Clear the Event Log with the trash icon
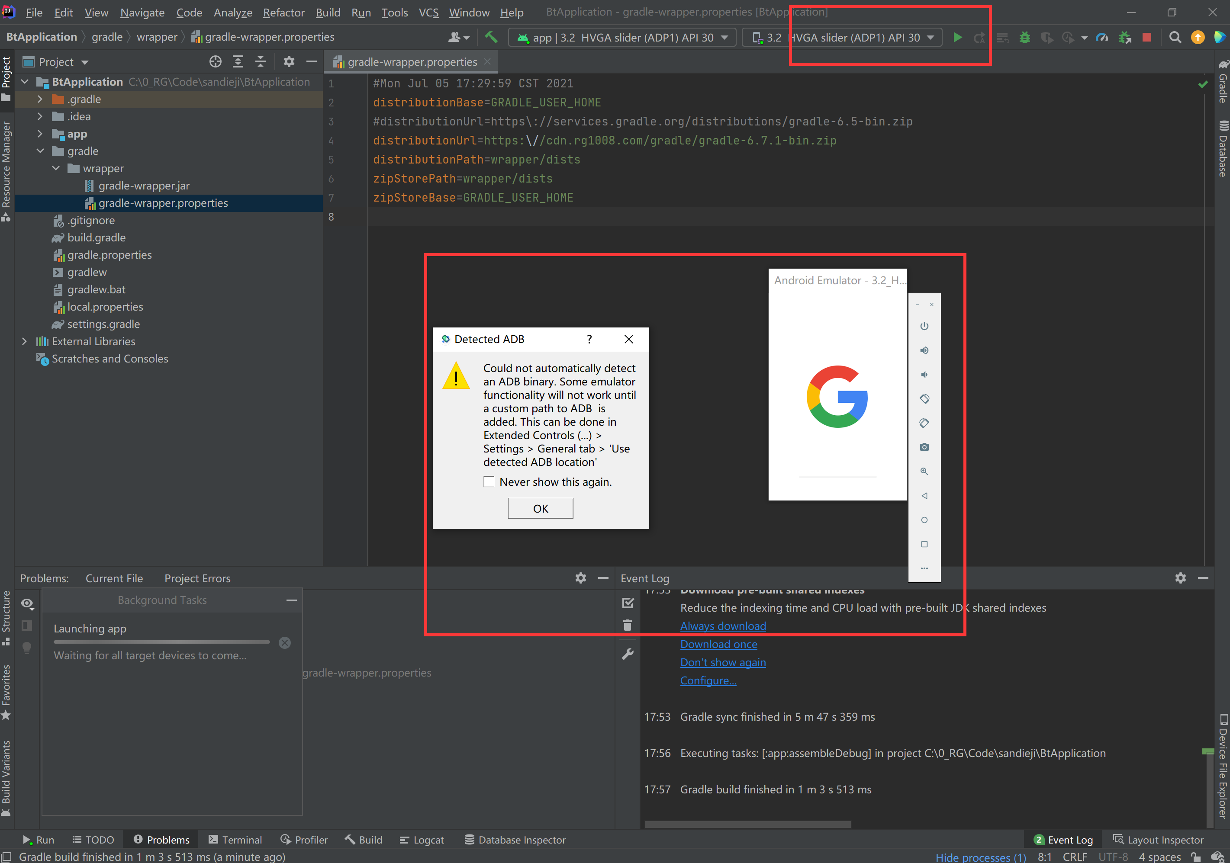Screen dimensions: 1230x863 (627, 626)
